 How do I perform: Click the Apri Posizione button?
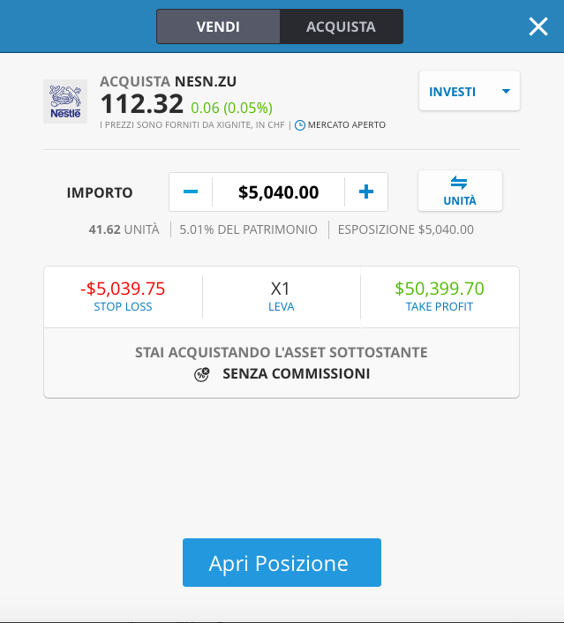click(282, 562)
